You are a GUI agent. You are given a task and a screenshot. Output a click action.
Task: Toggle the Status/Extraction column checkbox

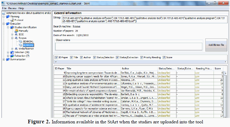tap(118, 57)
